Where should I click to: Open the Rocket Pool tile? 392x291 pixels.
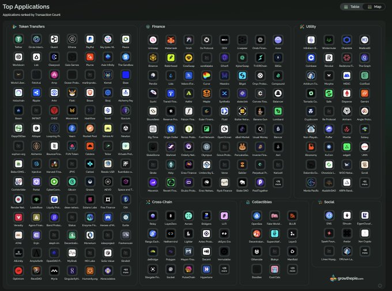(90, 128)
